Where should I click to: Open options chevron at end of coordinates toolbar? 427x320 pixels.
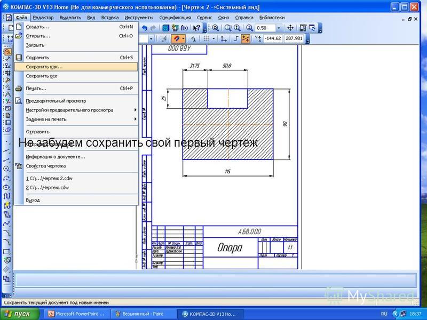tap(308, 39)
